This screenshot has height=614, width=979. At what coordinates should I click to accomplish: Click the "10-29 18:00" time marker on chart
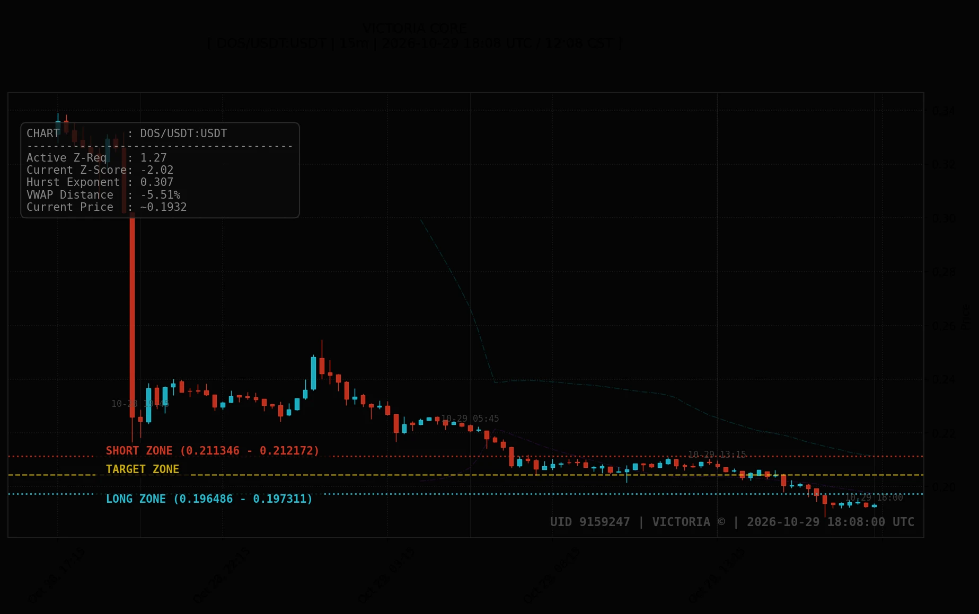pos(874,497)
